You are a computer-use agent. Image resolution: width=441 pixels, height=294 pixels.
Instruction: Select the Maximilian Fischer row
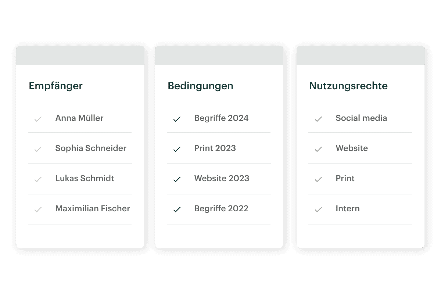click(93, 208)
